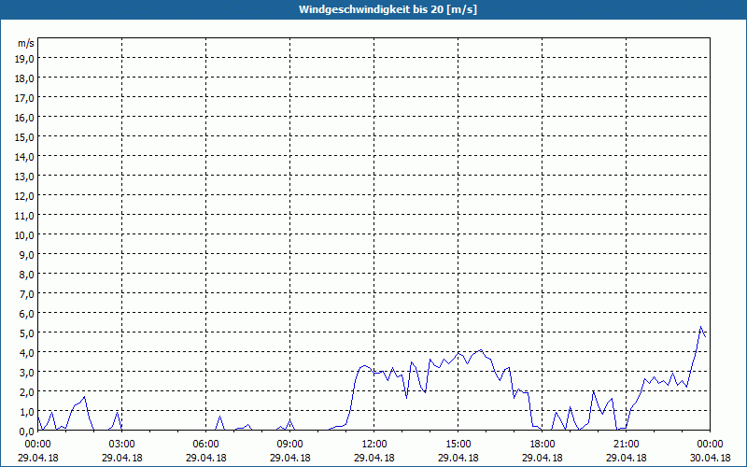
Task: Click the wind speed peak above 5,0 m/s
Action: (700, 327)
